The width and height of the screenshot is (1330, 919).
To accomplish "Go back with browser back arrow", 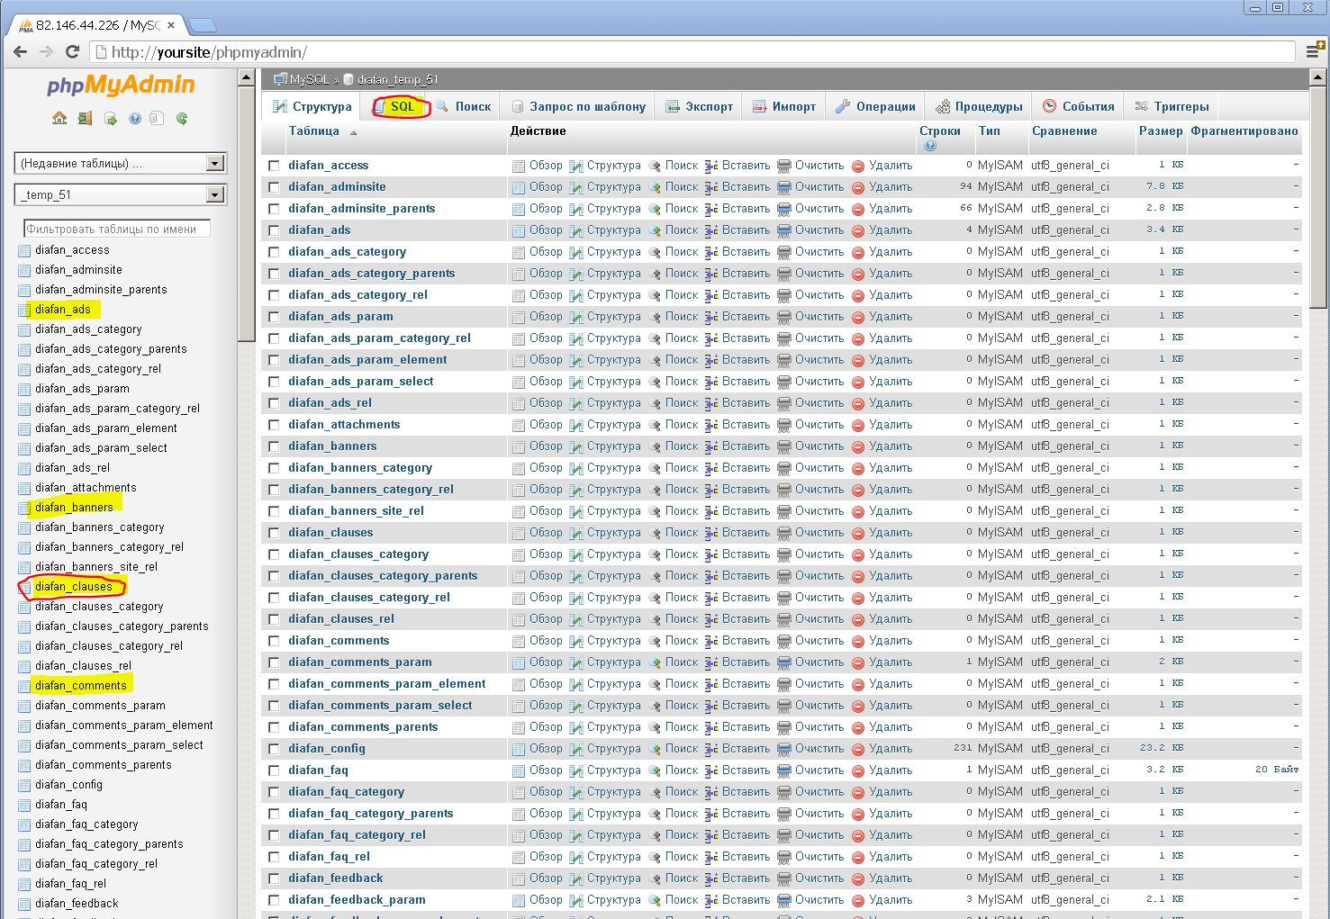I will point(20,52).
